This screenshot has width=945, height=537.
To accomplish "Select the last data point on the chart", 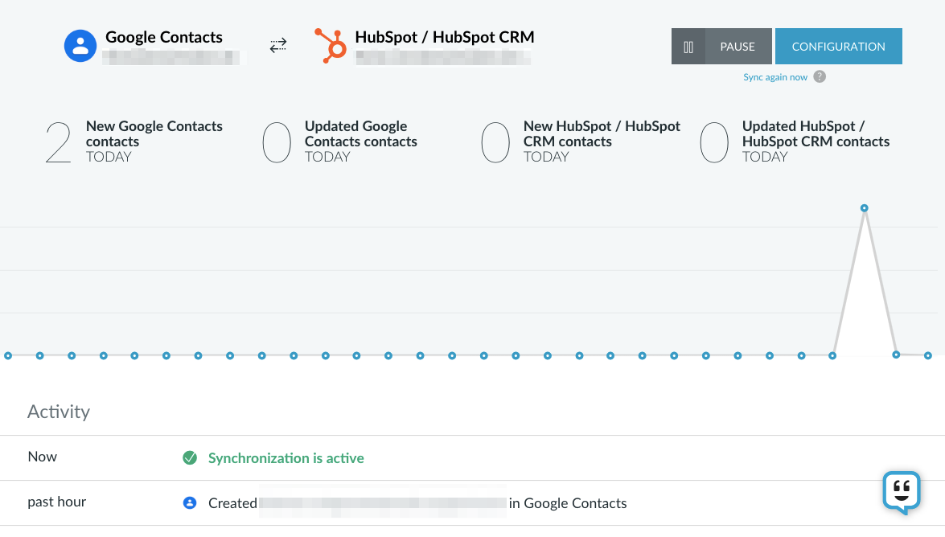I will pos(928,355).
